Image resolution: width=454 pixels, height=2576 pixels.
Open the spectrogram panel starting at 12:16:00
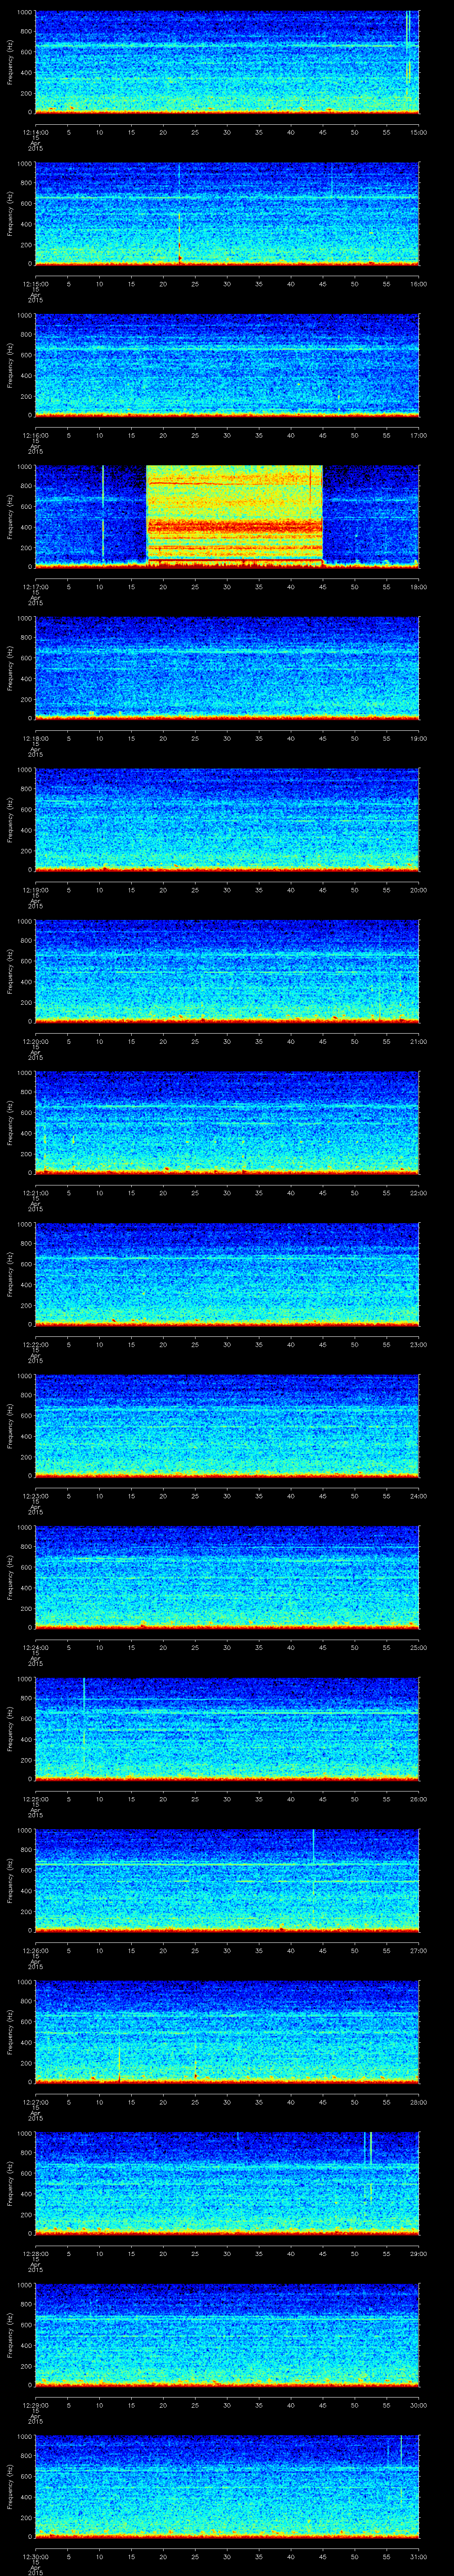coord(227,365)
